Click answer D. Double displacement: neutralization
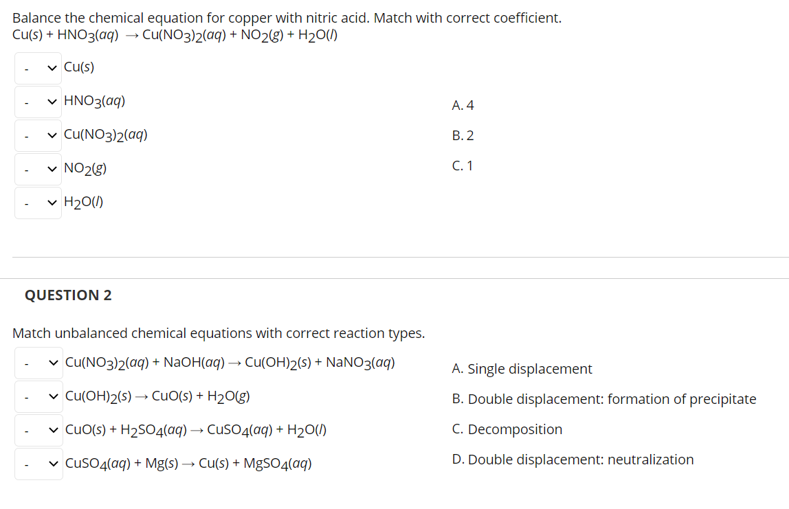This screenshot has width=789, height=509. click(x=573, y=459)
